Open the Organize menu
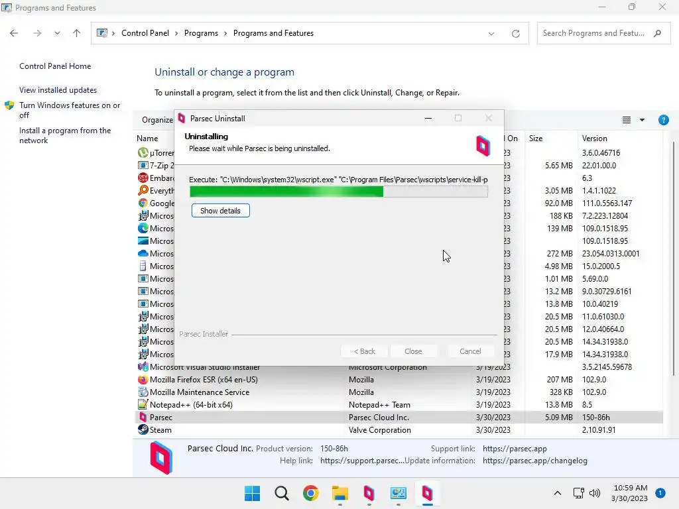Image resolution: width=679 pixels, height=509 pixels. tap(158, 120)
